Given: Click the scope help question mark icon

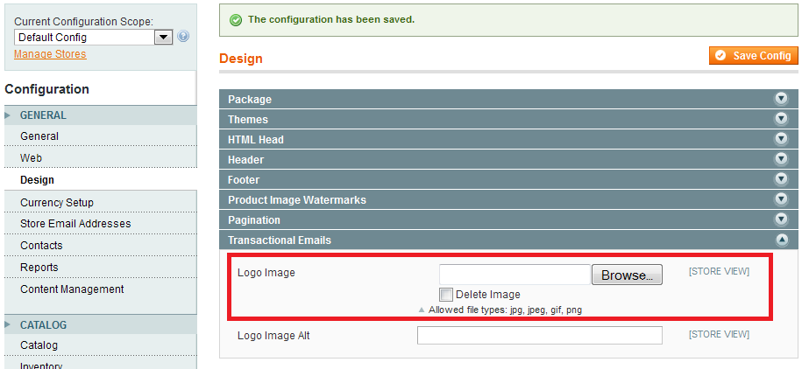Looking at the screenshot, I should coord(182,36).
